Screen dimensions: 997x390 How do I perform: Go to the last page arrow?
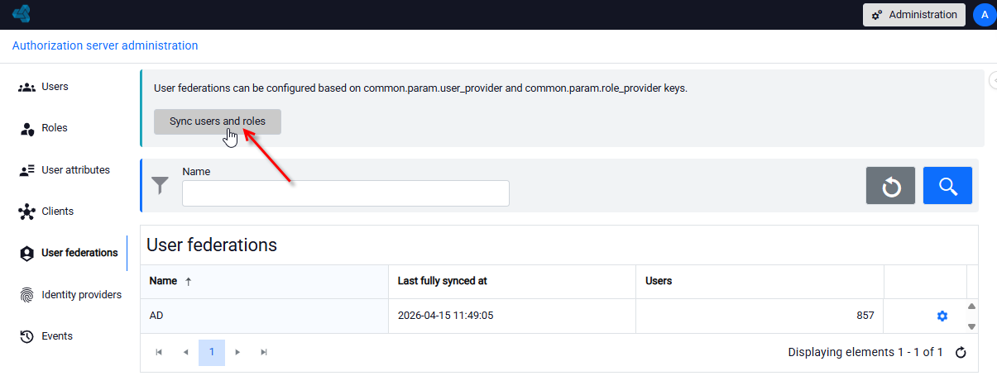[x=264, y=352]
